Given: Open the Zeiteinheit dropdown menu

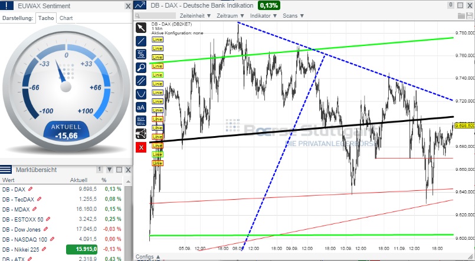Looking at the screenshot, I should [x=195, y=16].
